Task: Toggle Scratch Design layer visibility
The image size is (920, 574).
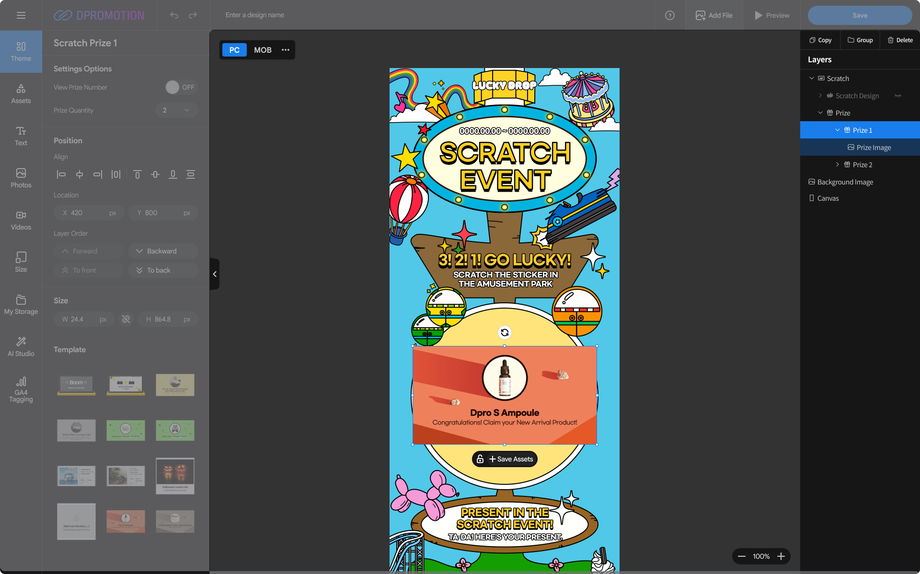Action: click(898, 96)
